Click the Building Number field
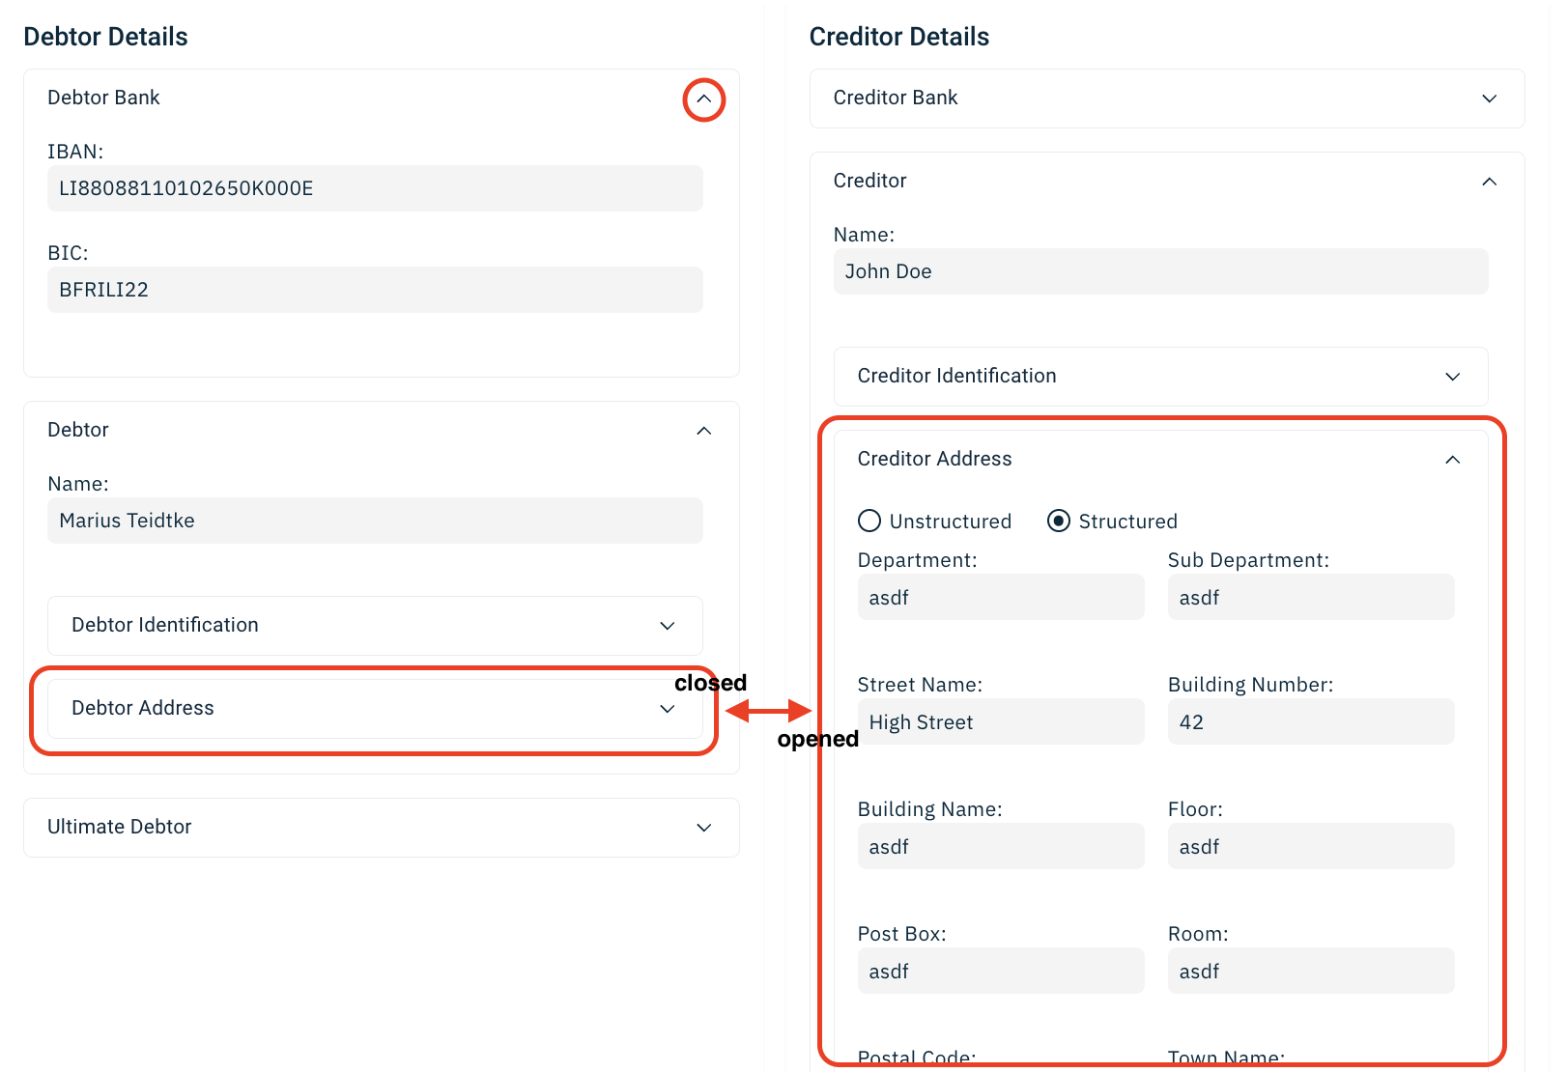 pos(1310,722)
